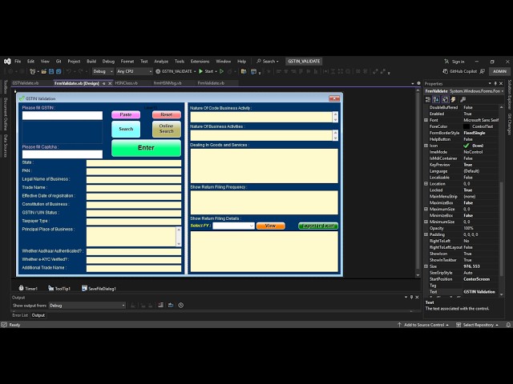Switch to the Error List tab
513x384 pixels.
pyautogui.click(x=20, y=315)
